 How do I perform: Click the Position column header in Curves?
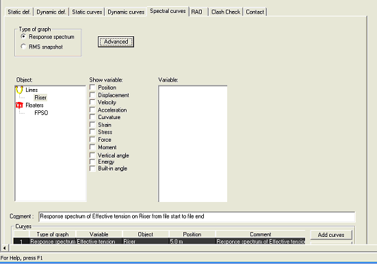tap(192, 234)
